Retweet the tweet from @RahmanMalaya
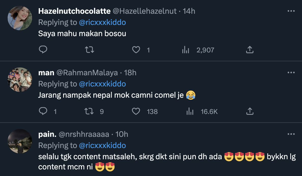Viewport: 302px width, 176px height. (89, 111)
